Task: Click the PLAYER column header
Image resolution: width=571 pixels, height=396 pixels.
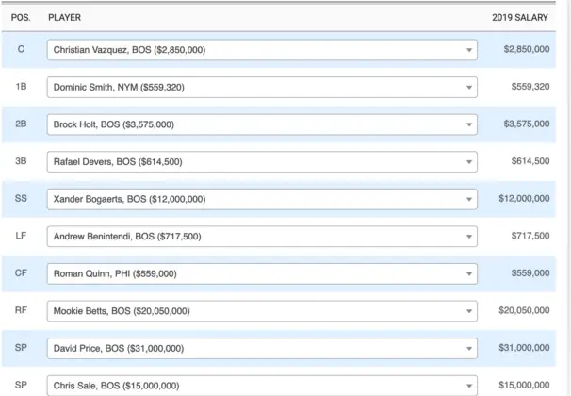Action: point(64,18)
